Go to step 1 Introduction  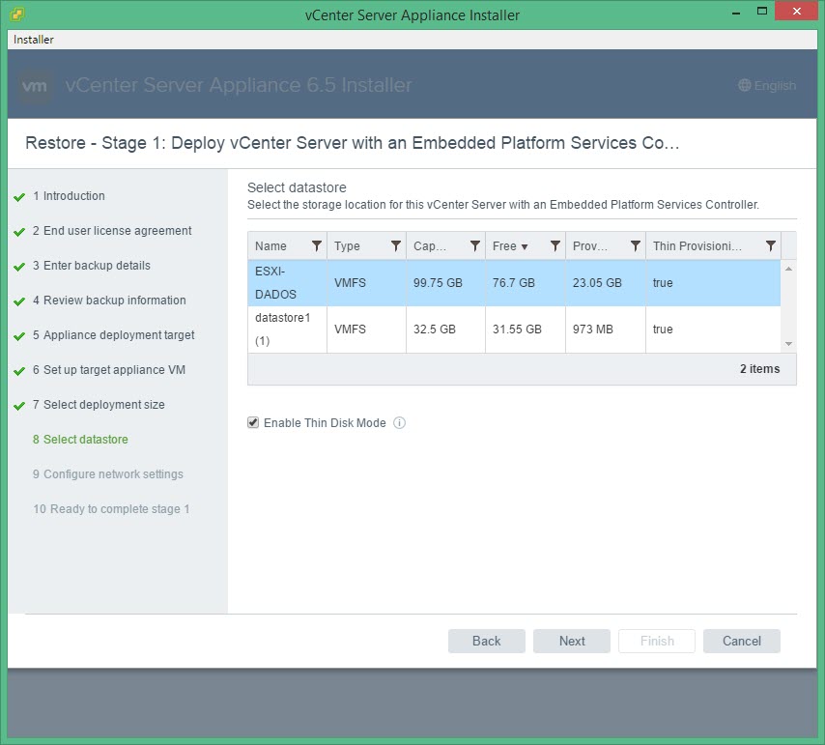73,196
